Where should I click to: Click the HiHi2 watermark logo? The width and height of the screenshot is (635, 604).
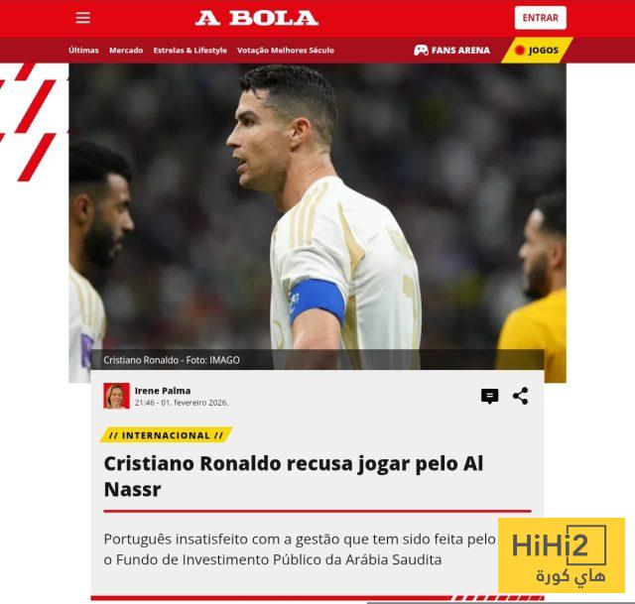click(x=562, y=555)
